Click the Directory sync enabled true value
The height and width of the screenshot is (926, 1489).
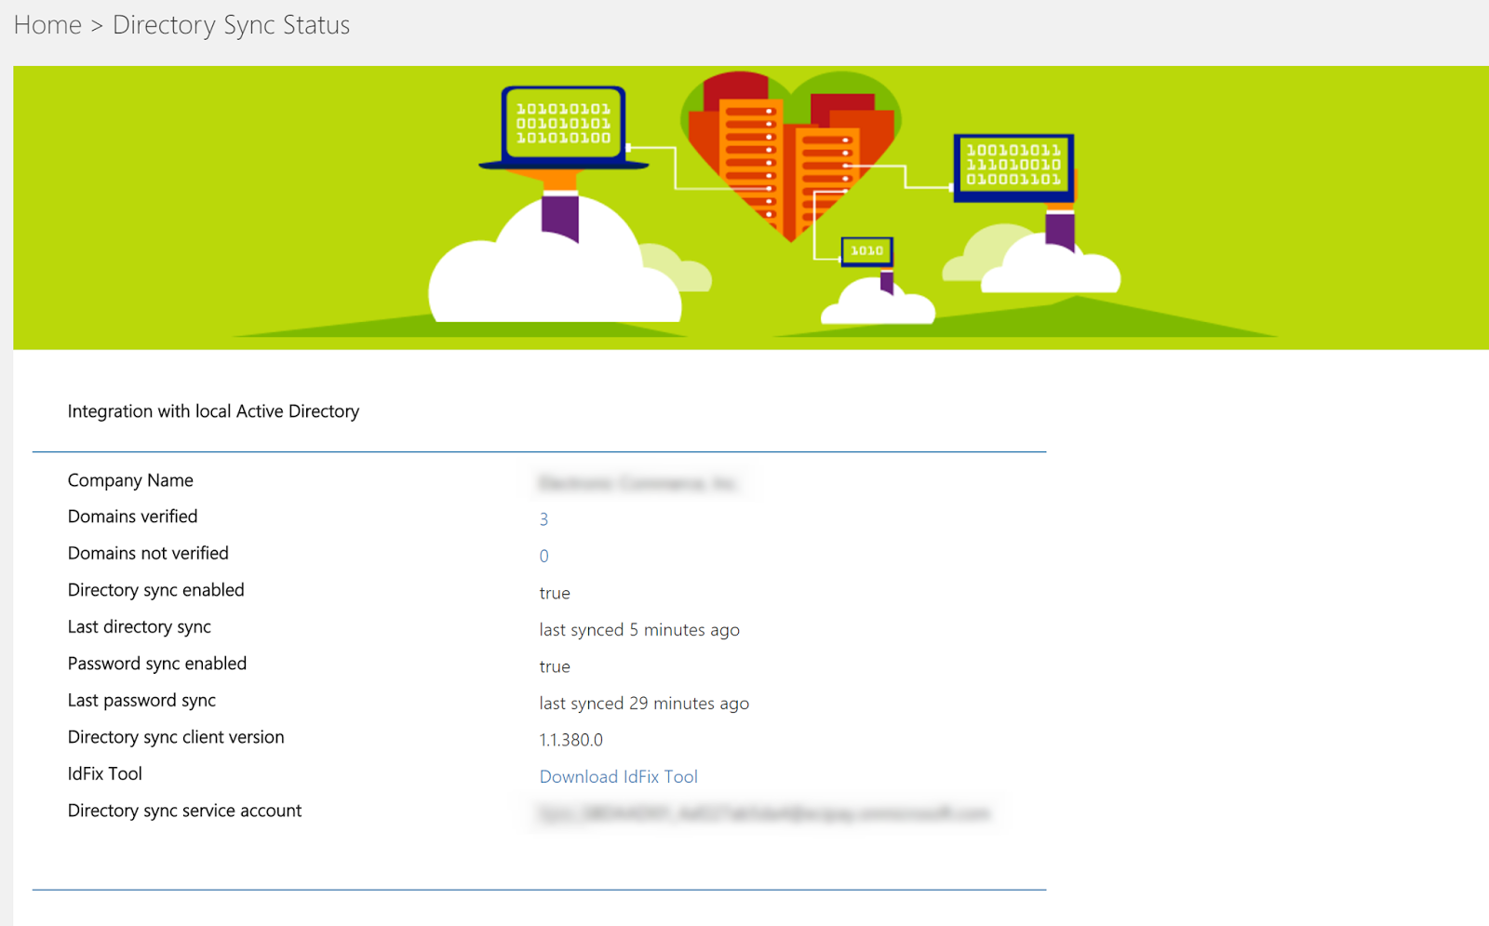tap(555, 593)
